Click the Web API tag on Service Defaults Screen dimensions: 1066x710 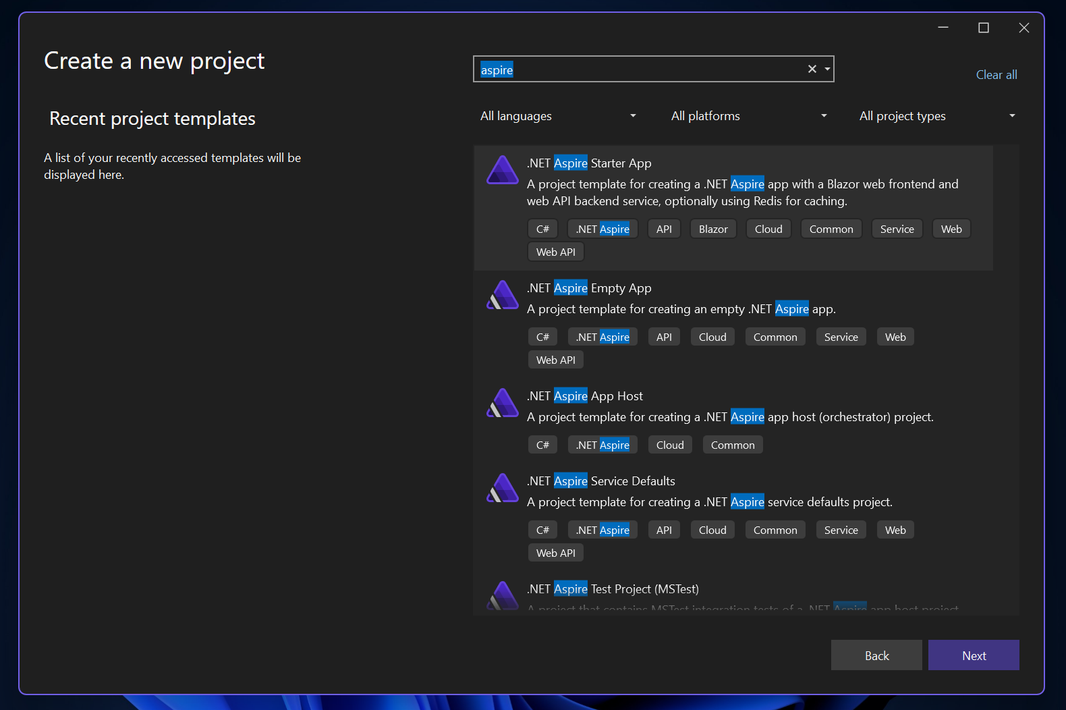556,553
